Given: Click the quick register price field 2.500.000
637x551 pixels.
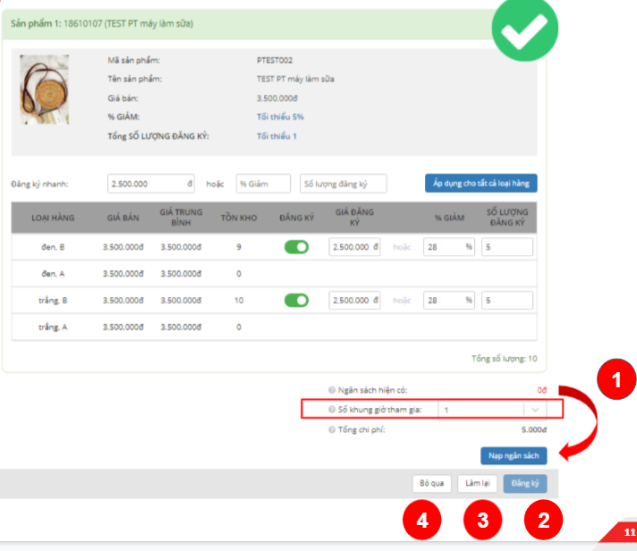Looking at the screenshot, I should [x=150, y=183].
